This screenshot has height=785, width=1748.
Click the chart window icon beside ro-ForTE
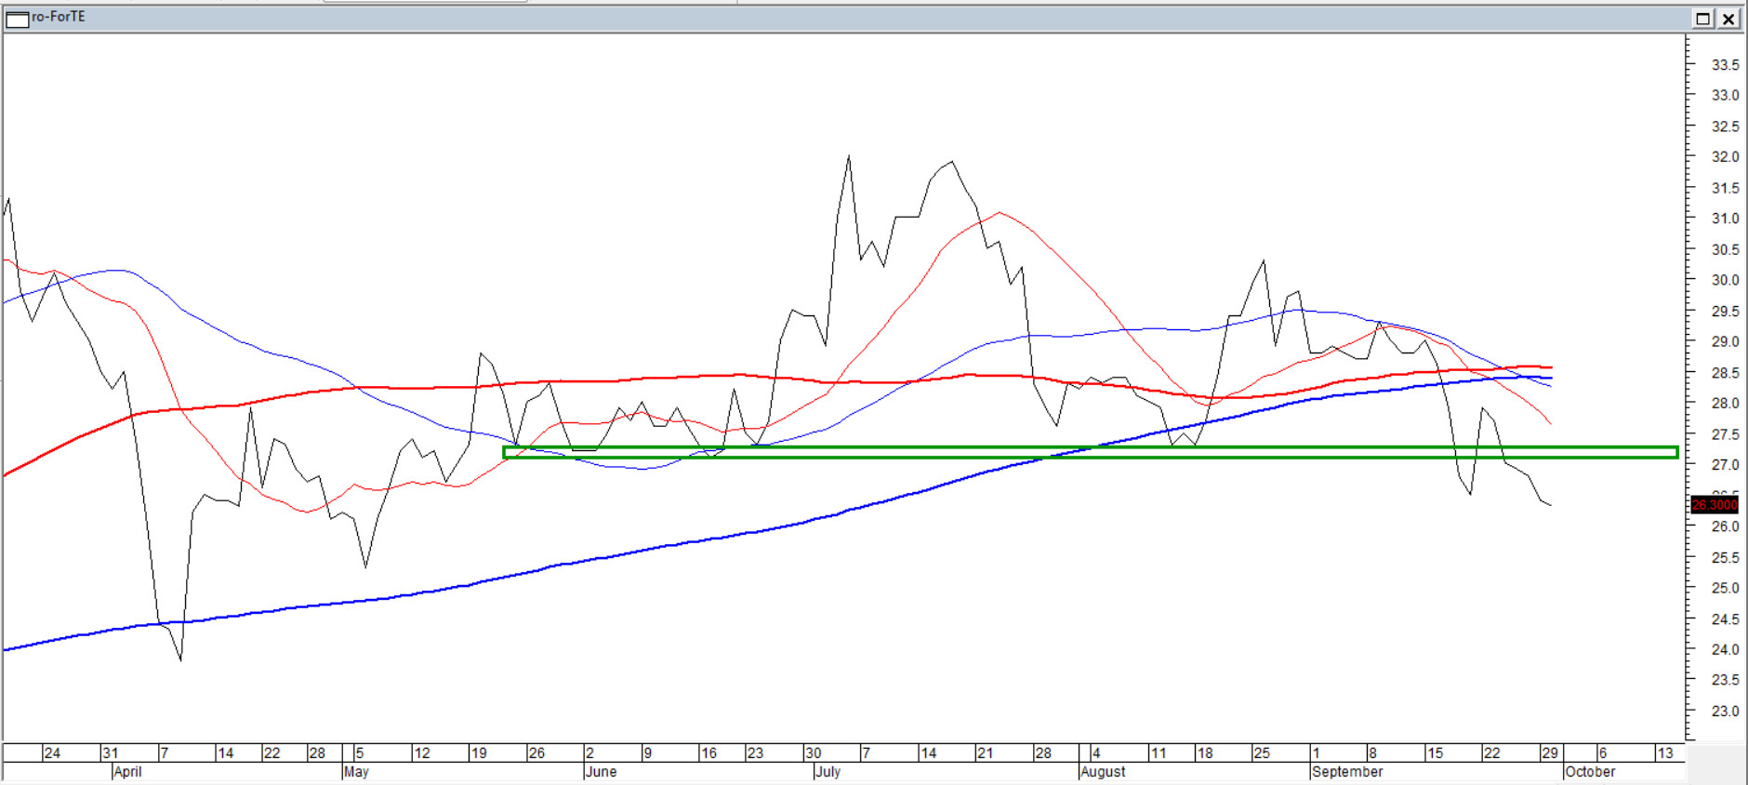[17, 19]
